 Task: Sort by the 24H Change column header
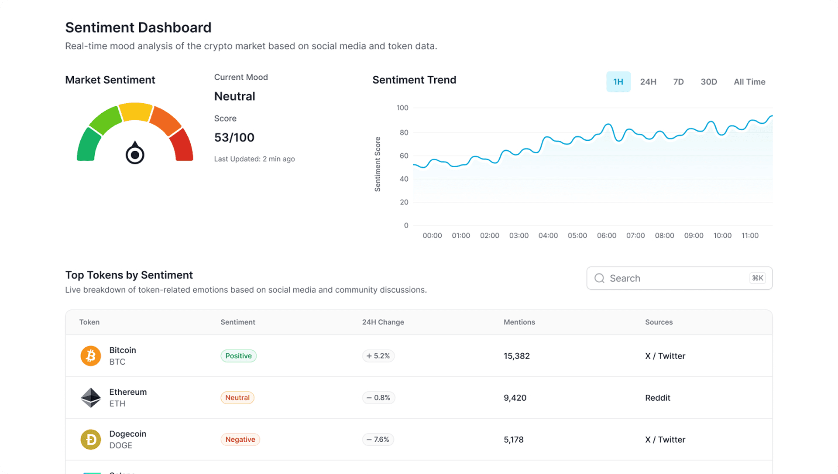383,322
